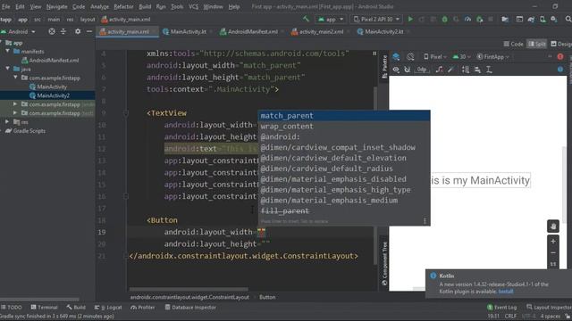Expand the res folder in tree
572x321 pixels.
click(x=8, y=122)
